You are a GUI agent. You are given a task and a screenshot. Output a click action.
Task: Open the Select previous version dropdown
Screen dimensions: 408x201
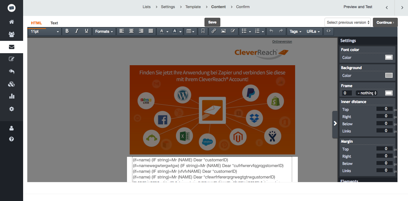click(348, 22)
